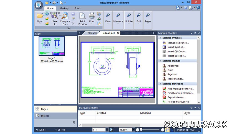This screenshot has width=232, height=134.
Task: Click Insert Barcode in Markup Symbols
Action: pyautogui.click(x=176, y=56)
